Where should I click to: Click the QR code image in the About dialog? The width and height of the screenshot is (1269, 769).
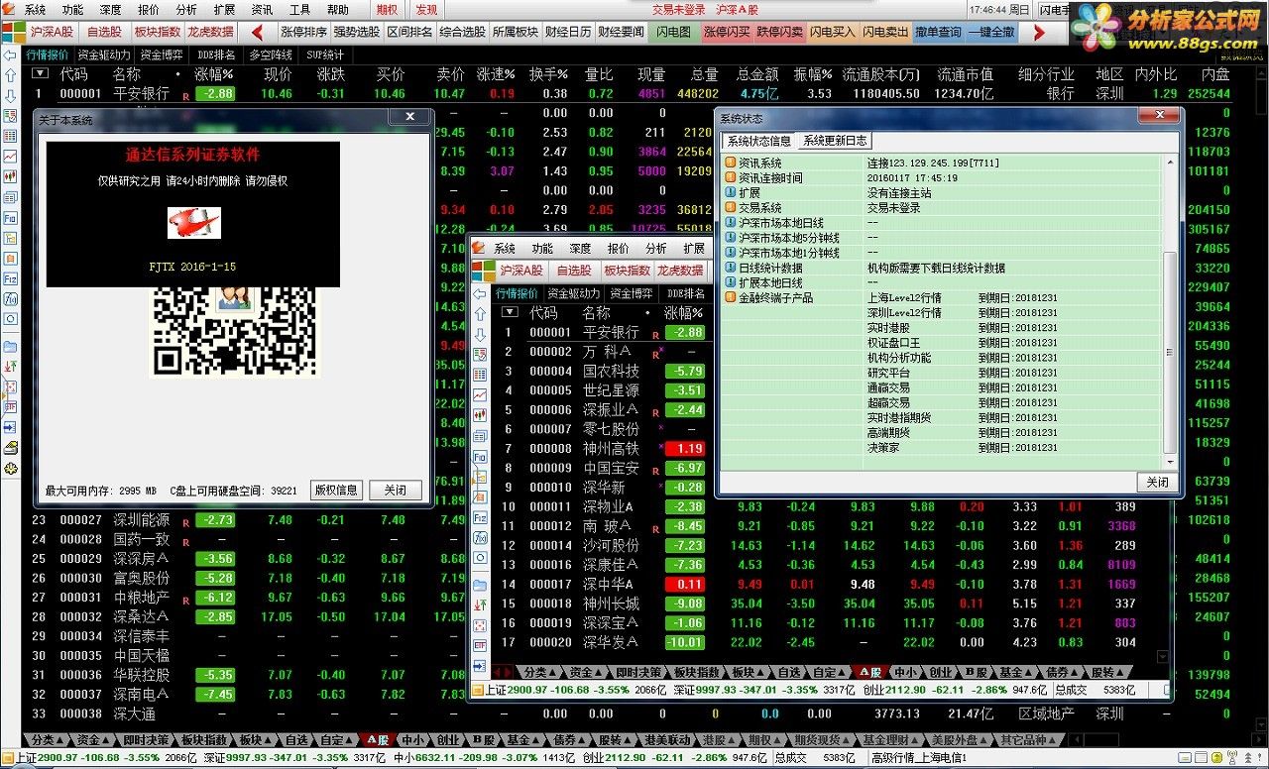235,331
